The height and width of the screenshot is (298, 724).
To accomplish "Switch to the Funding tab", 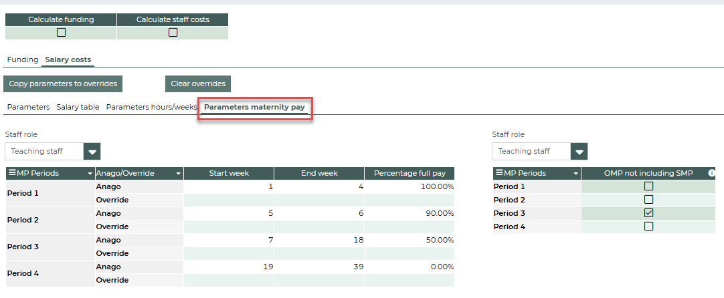I will 23,59.
